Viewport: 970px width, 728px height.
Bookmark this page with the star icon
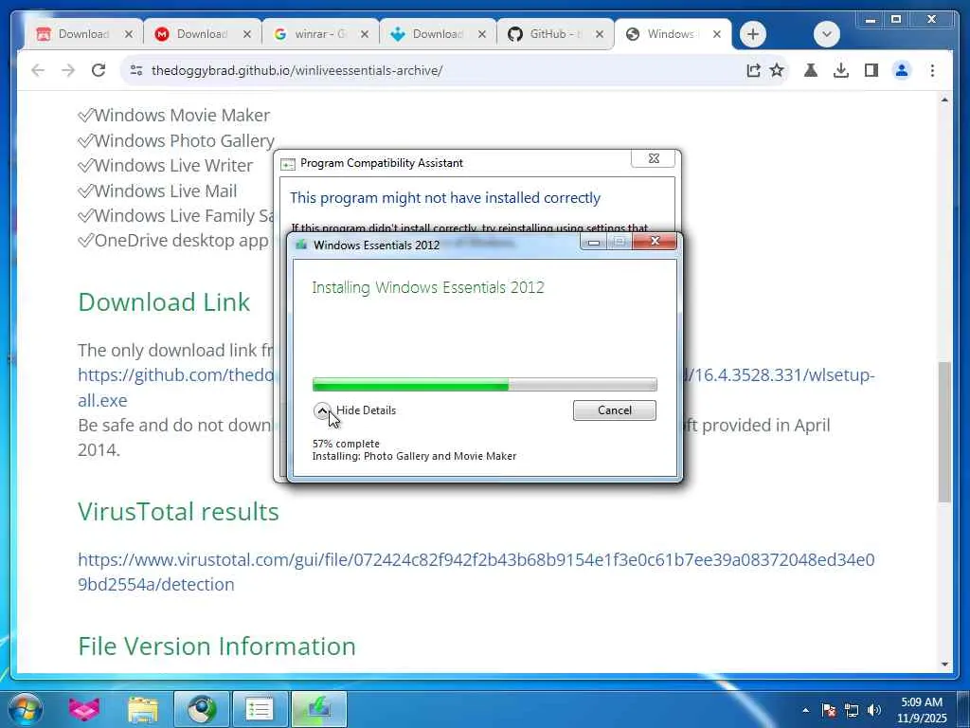777,70
